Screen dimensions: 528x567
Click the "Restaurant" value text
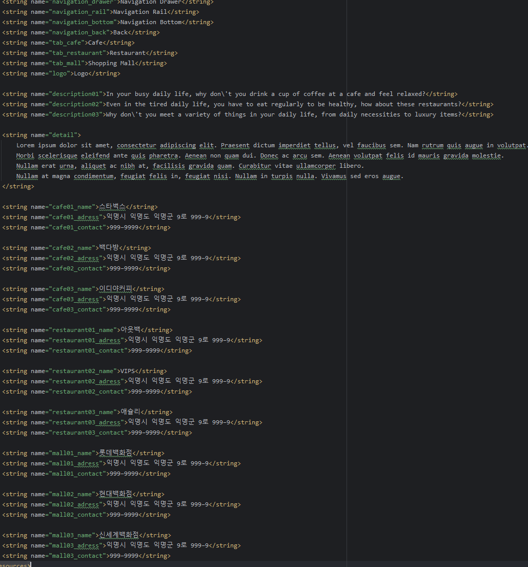(x=128, y=53)
